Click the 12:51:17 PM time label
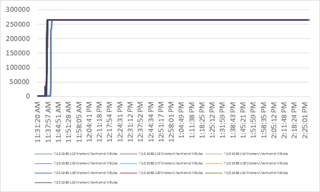The image size is (320, 192). (x=161, y=122)
